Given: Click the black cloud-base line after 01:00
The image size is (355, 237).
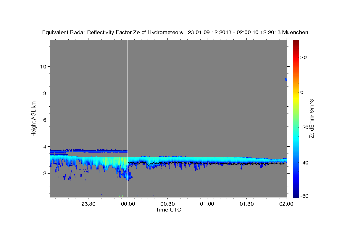Looking at the screenshot, I should pyautogui.click(x=246, y=163).
